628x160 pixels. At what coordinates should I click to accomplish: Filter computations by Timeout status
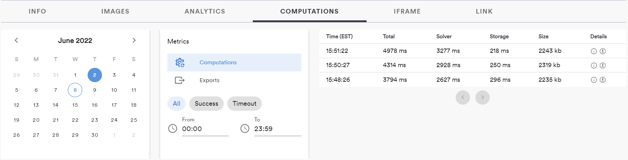[244, 104]
